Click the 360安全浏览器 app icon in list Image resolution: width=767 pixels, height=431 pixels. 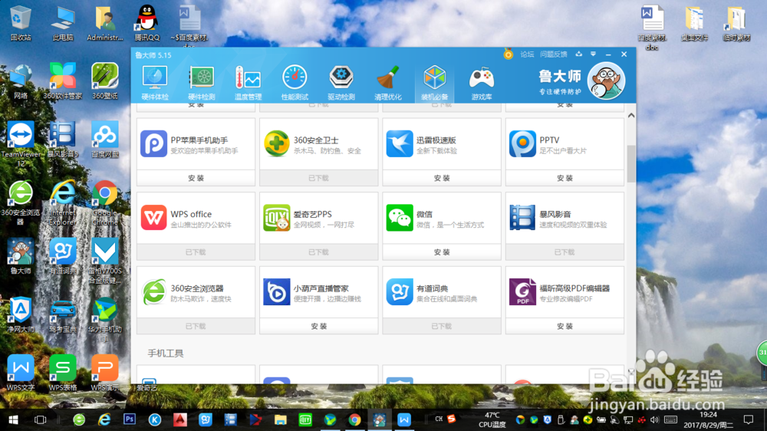[x=153, y=291]
